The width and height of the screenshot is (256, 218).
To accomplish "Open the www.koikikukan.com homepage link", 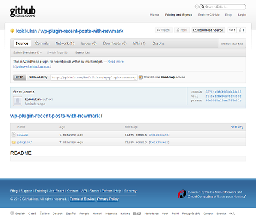I will (32, 66).
